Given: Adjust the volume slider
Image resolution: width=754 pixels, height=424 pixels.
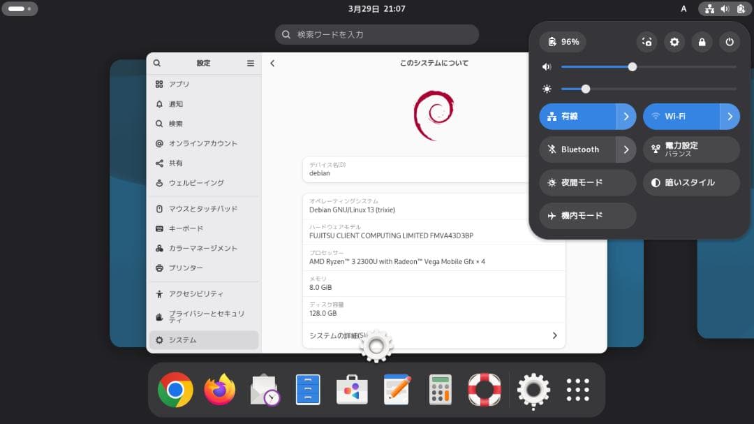Looking at the screenshot, I should (x=648, y=67).
